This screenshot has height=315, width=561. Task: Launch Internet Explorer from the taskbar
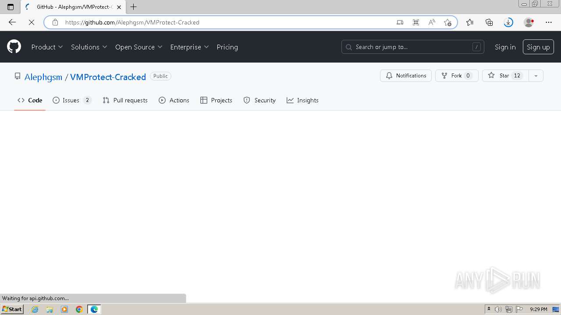pyautogui.click(x=35, y=309)
